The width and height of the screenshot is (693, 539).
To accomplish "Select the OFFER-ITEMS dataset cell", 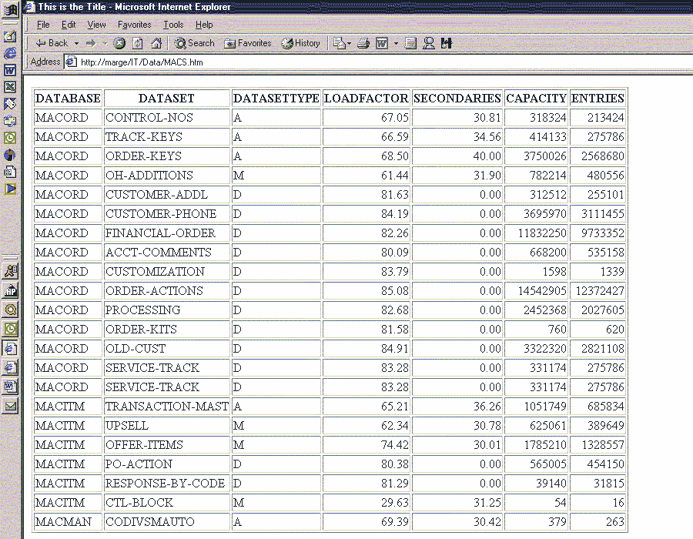I will [x=167, y=445].
